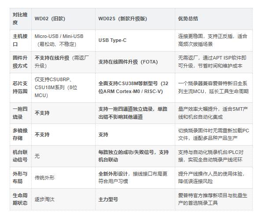
Task: Select the '不支持在线升级（需返厂升级）' cell
Action: click(x=63, y=62)
